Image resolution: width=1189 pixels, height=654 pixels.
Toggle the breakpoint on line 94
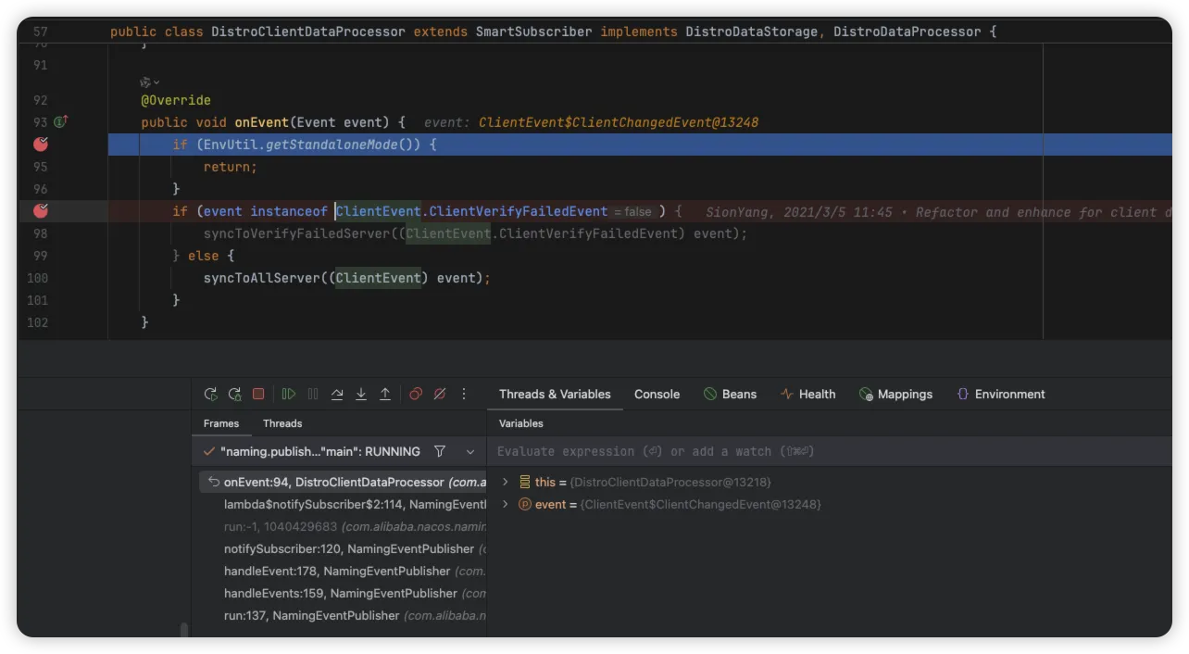tap(41, 145)
